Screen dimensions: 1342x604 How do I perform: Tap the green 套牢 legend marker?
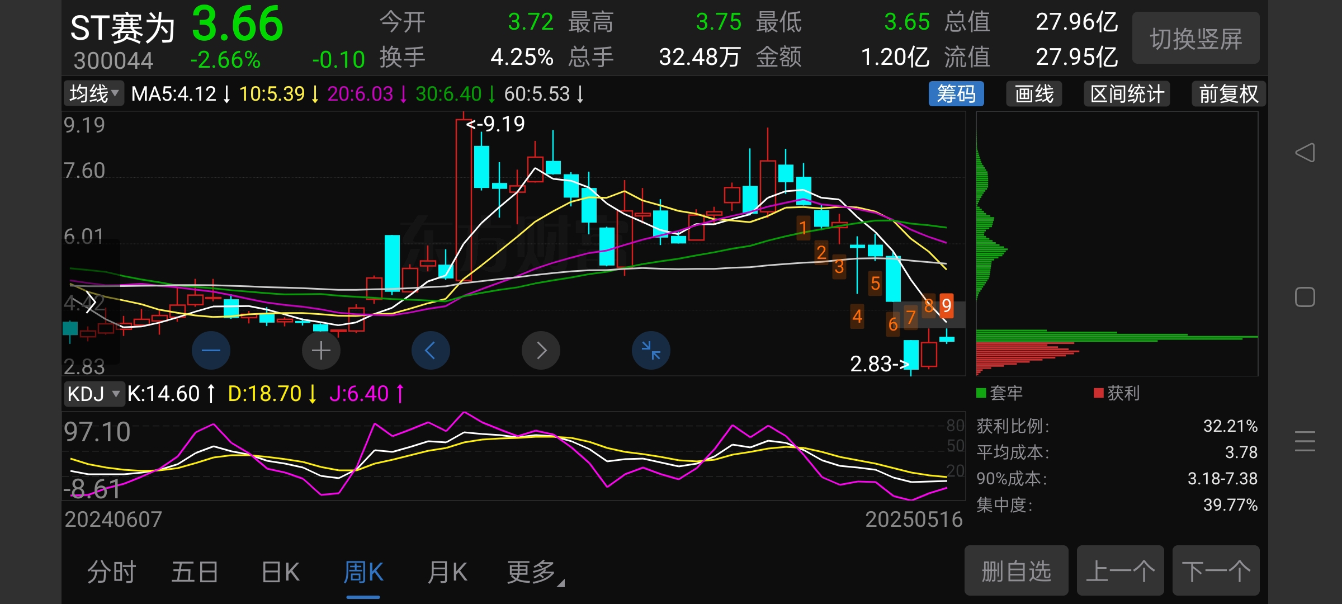(x=981, y=393)
